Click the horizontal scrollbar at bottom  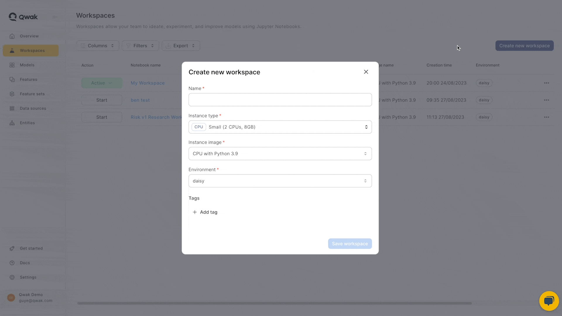coord(274,303)
